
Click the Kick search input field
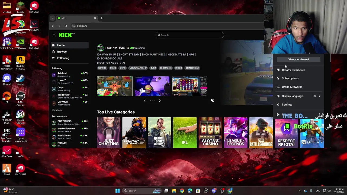pos(190,35)
